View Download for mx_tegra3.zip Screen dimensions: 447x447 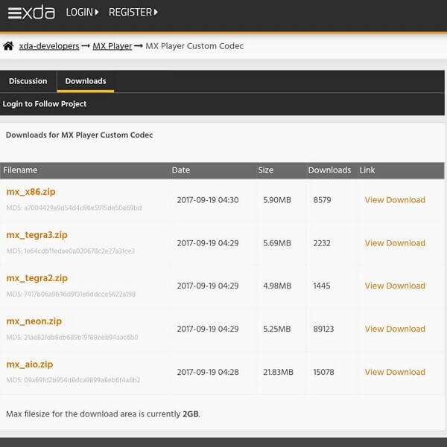[x=395, y=243]
